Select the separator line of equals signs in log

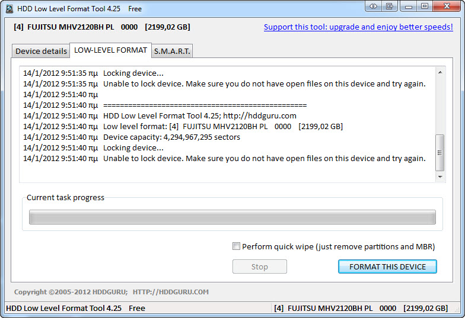coord(205,105)
